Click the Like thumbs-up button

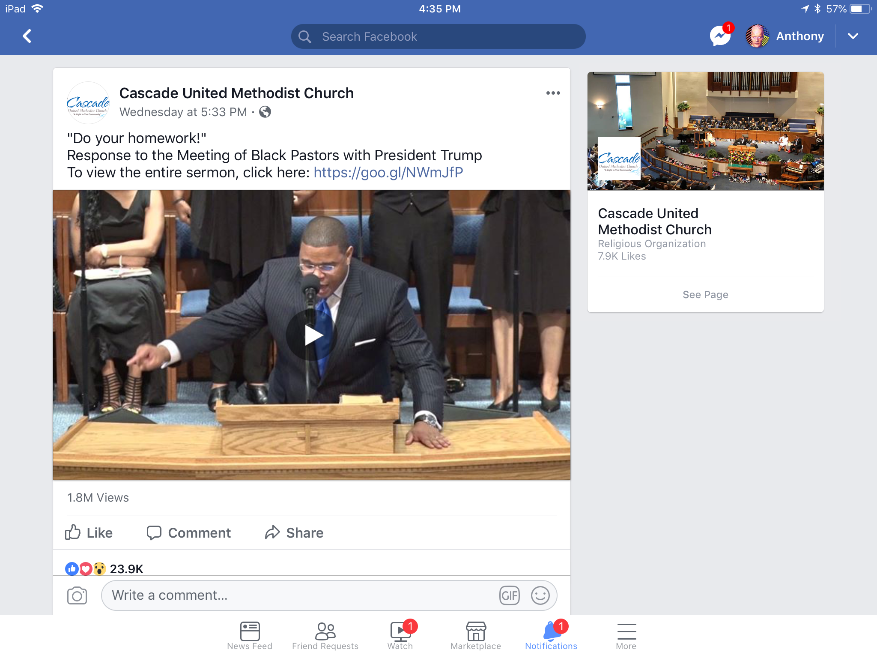89,532
